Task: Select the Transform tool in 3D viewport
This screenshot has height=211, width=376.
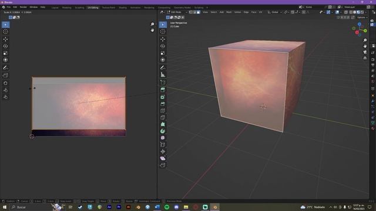Action: tap(163, 60)
